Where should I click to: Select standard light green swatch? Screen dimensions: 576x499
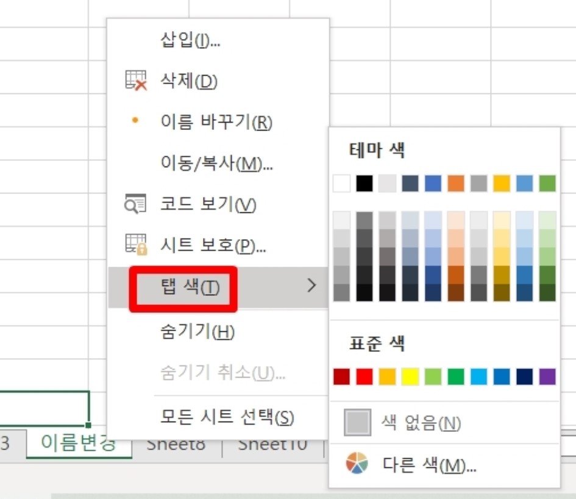(433, 376)
